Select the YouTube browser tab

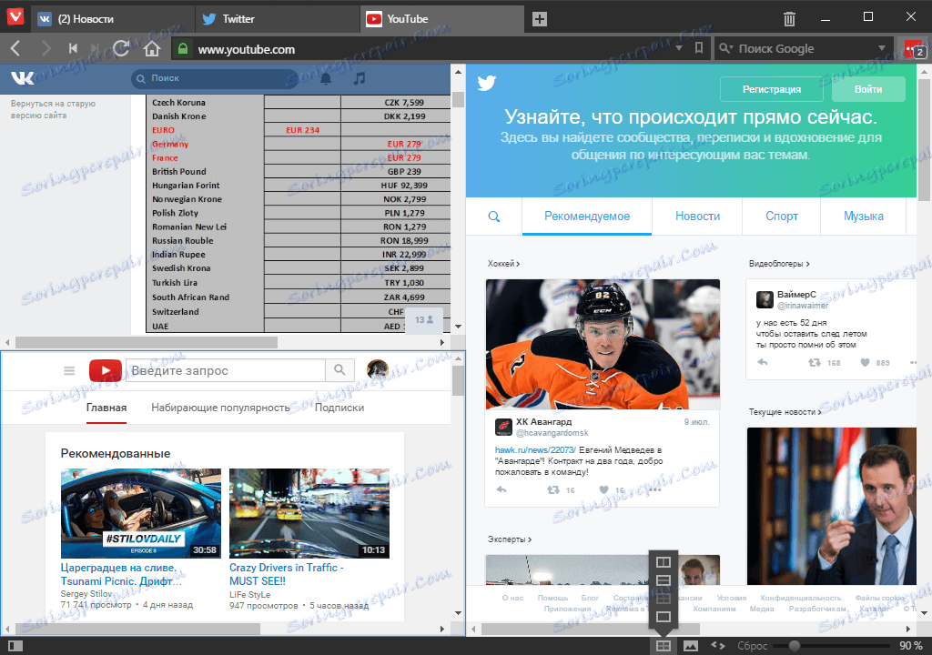pyautogui.click(x=442, y=19)
